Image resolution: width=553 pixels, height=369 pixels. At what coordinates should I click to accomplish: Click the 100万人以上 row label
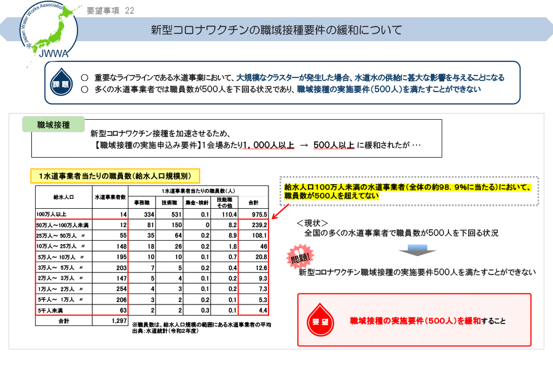(x=52, y=214)
